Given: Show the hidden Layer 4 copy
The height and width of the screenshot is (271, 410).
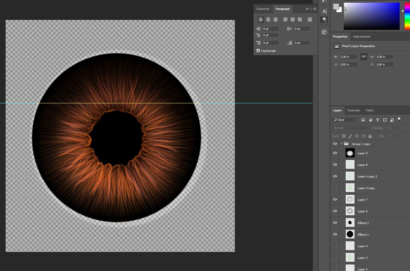Looking at the screenshot, I should tap(335, 188).
